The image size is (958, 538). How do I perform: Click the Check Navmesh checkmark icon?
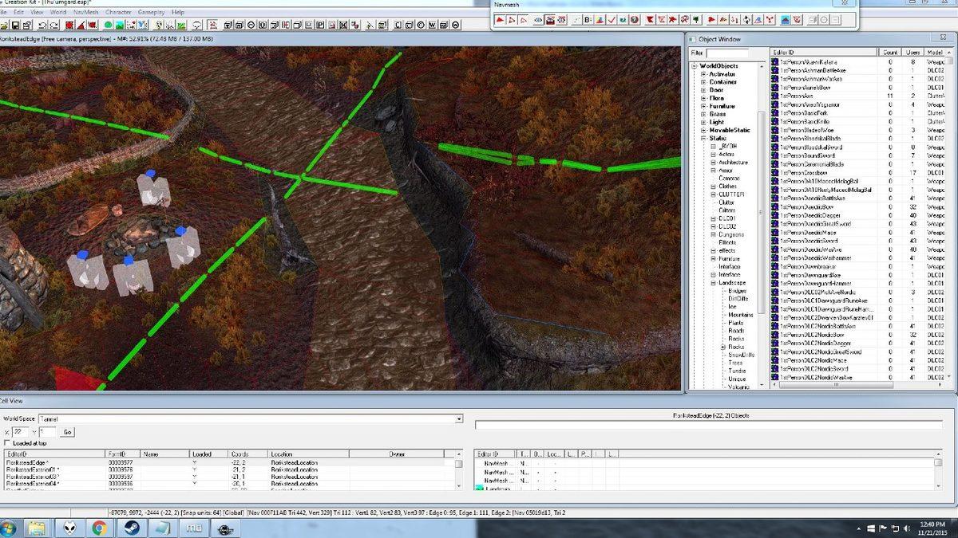[x=611, y=20]
